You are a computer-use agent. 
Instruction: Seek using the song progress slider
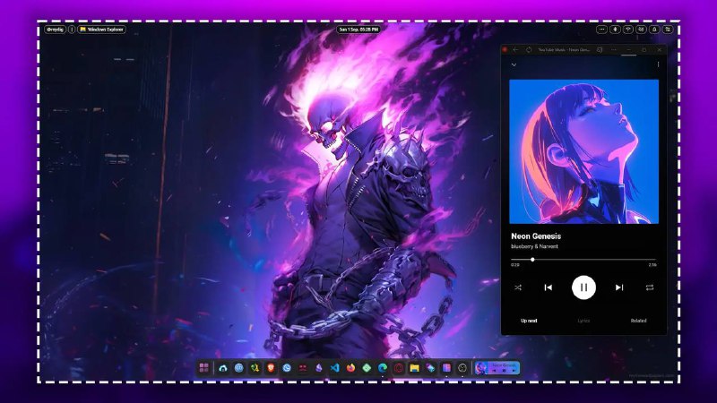[583, 260]
